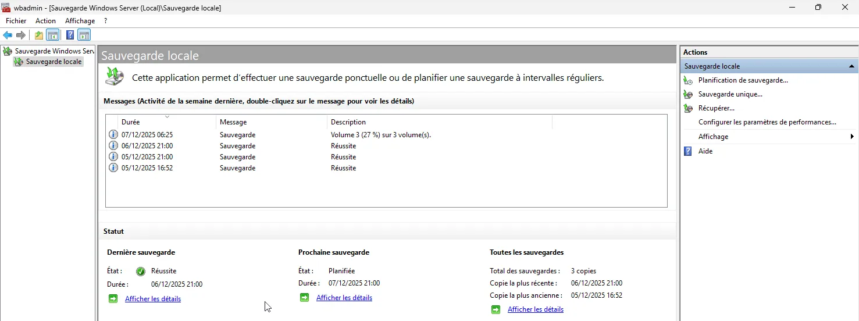859x321 pixels.
Task: Open the Action menu
Action: 45,21
